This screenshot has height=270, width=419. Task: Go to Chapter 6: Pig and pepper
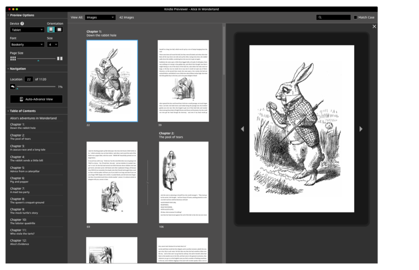(19, 180)
